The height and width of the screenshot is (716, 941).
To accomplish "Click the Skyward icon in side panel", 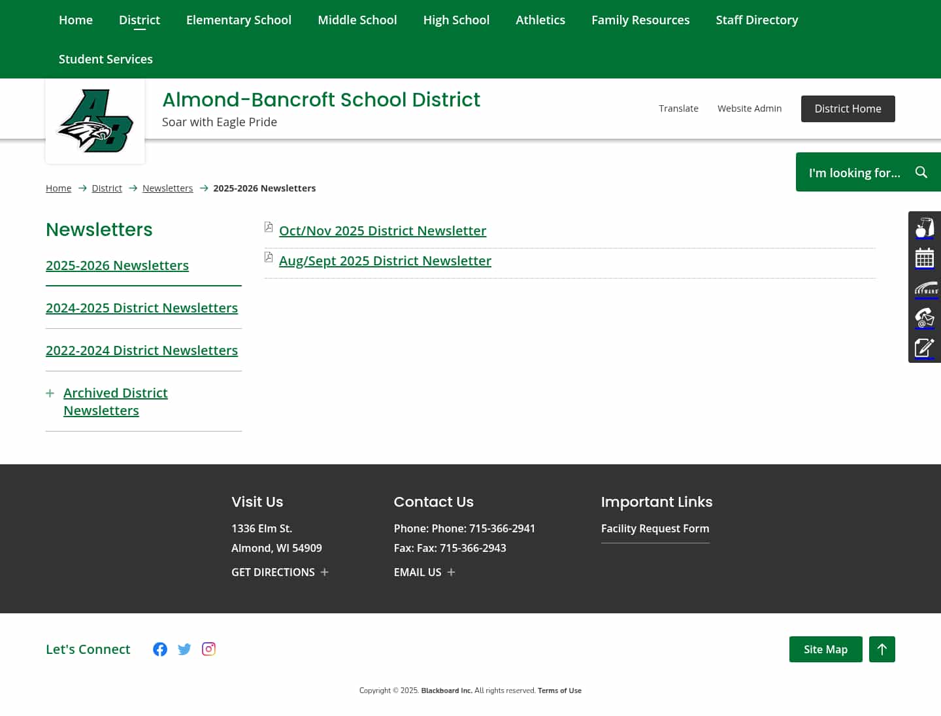I will point(925,288).
